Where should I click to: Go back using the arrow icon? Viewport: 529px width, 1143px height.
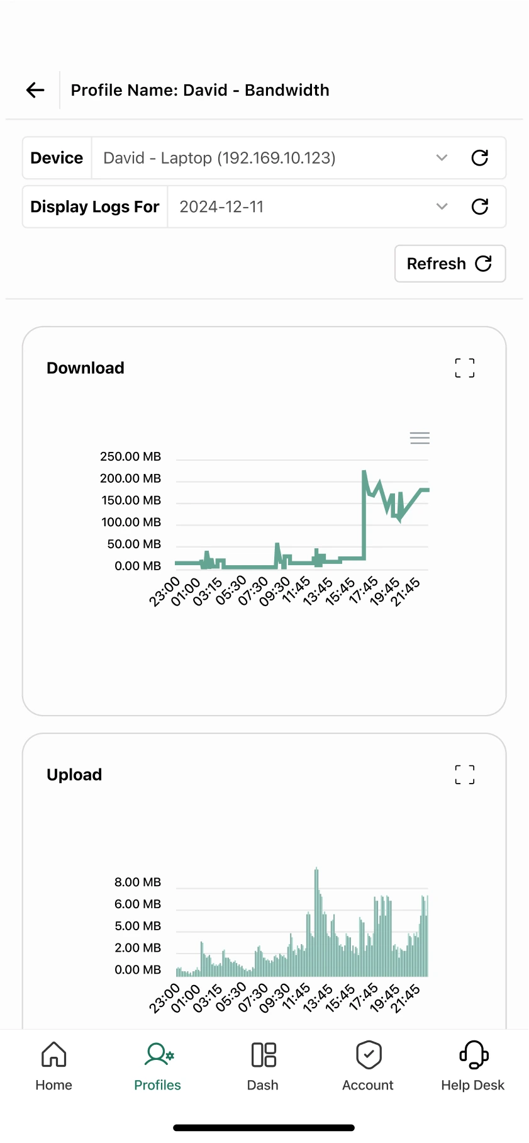35,90
